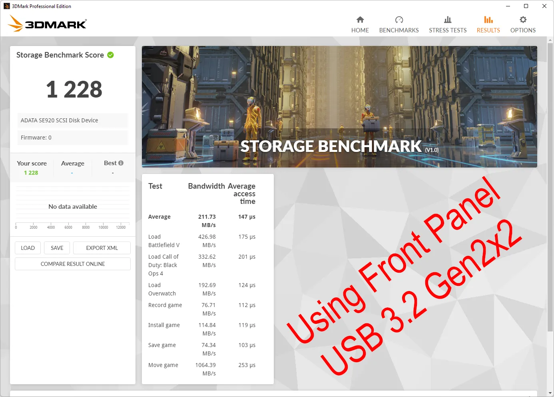Open the HOME tab
This screenshot has height=397, width=554.
click(x=360, y=24)
